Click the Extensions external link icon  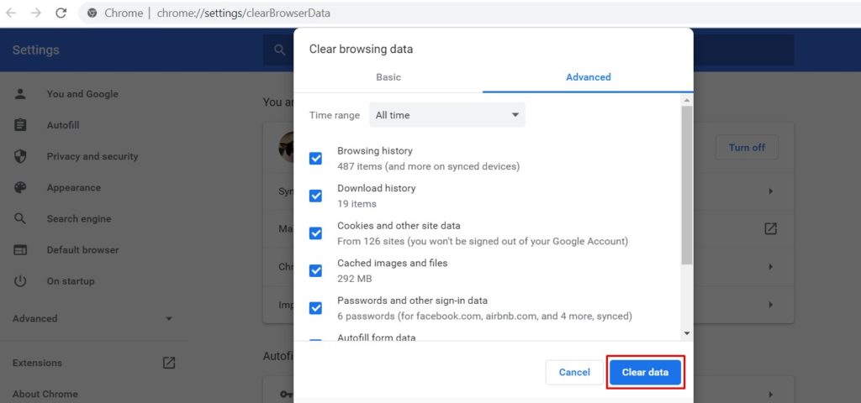pos(168,363)
